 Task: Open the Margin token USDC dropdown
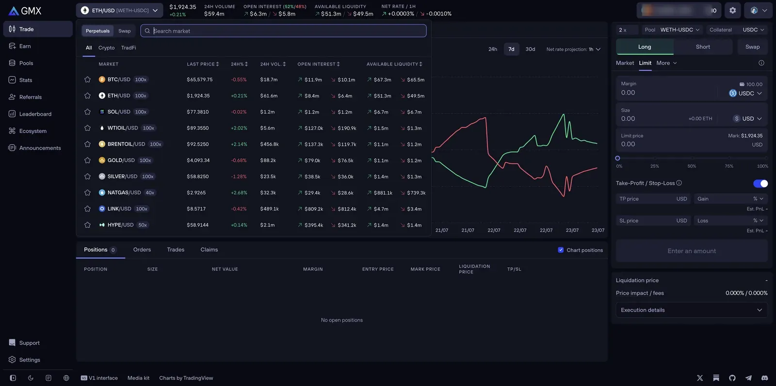[745, 93]
